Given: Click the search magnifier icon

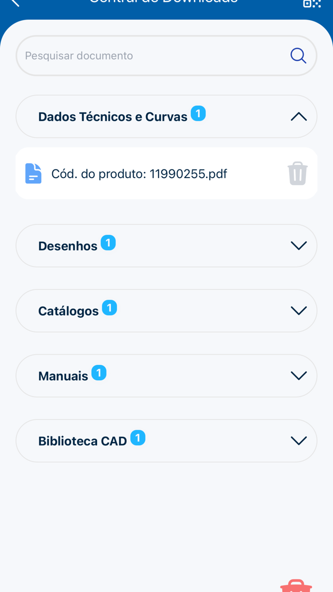Looking at the screenshot, I should pos(298,55).
